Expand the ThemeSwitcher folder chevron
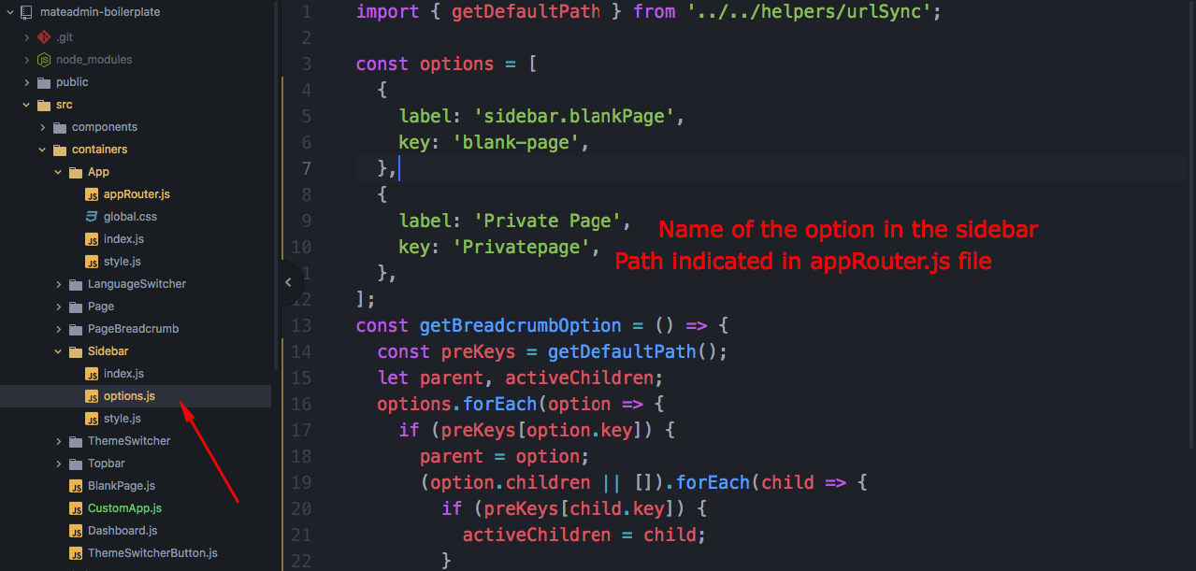Viewport: 1196px width, 571px height. pos(59,441)
